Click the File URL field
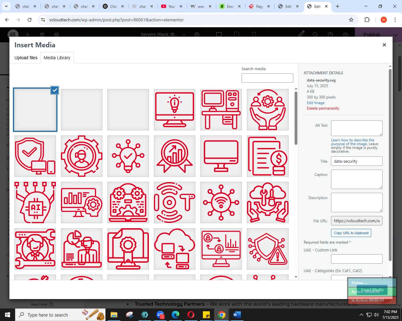The image size is (402, 321). pos(357,221)
